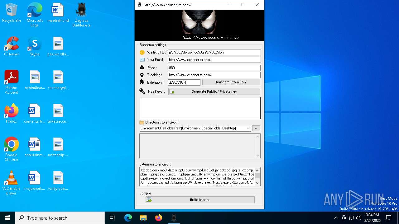The width and height of the screenshot is (399, 224).
Task: Click the plus button to add a directory
Action: (x=256, y=128)
